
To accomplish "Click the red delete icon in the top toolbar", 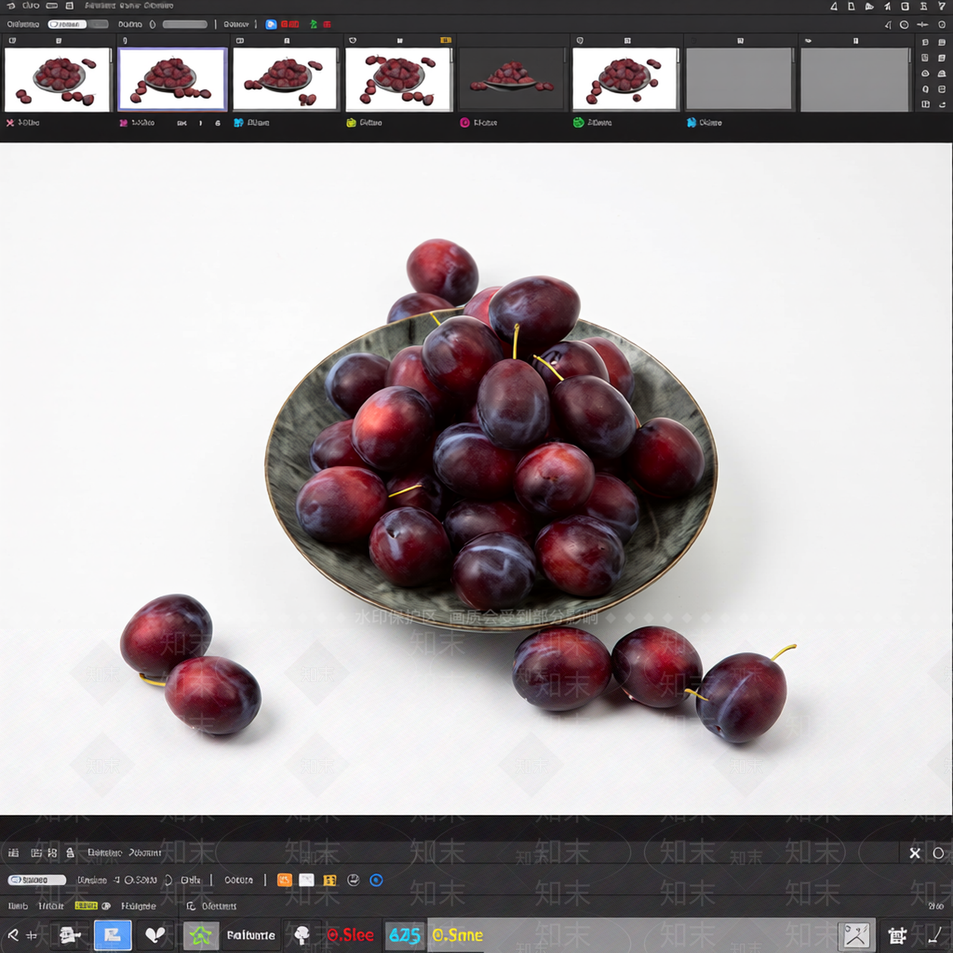I will point(325,24).
